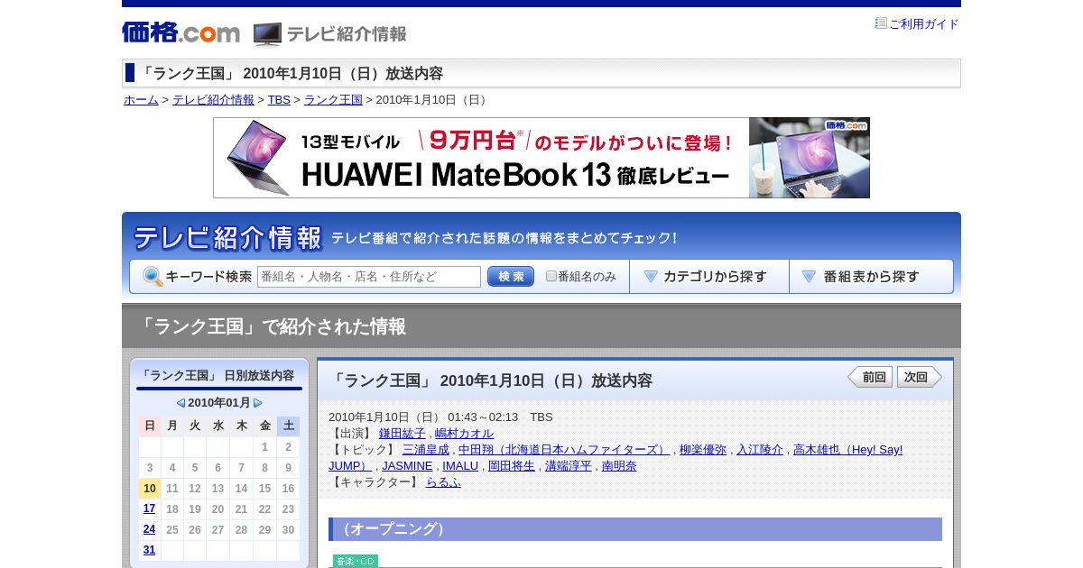The width and height of the screenshot is (1083, 568).
Task: Click the TV icon beside テレビ紹介情報 header
Action: 267,34
